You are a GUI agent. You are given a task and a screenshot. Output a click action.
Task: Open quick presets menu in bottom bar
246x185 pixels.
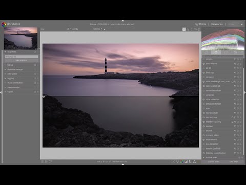[x=42, y=162]
